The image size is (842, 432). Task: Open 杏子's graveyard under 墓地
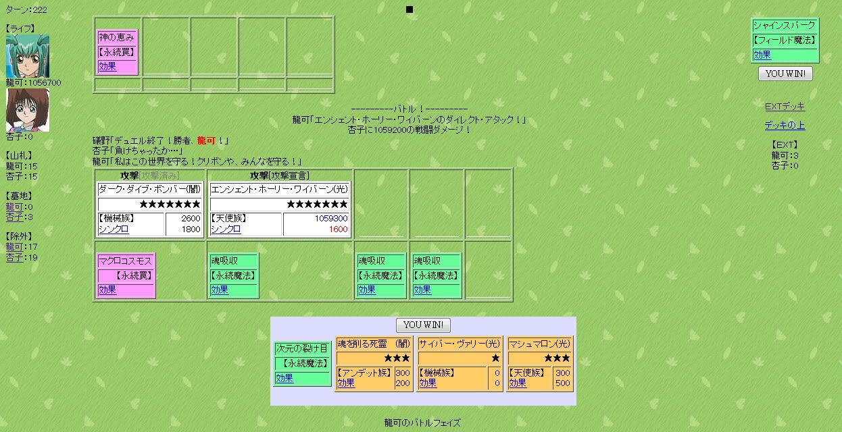coord(14,217)
